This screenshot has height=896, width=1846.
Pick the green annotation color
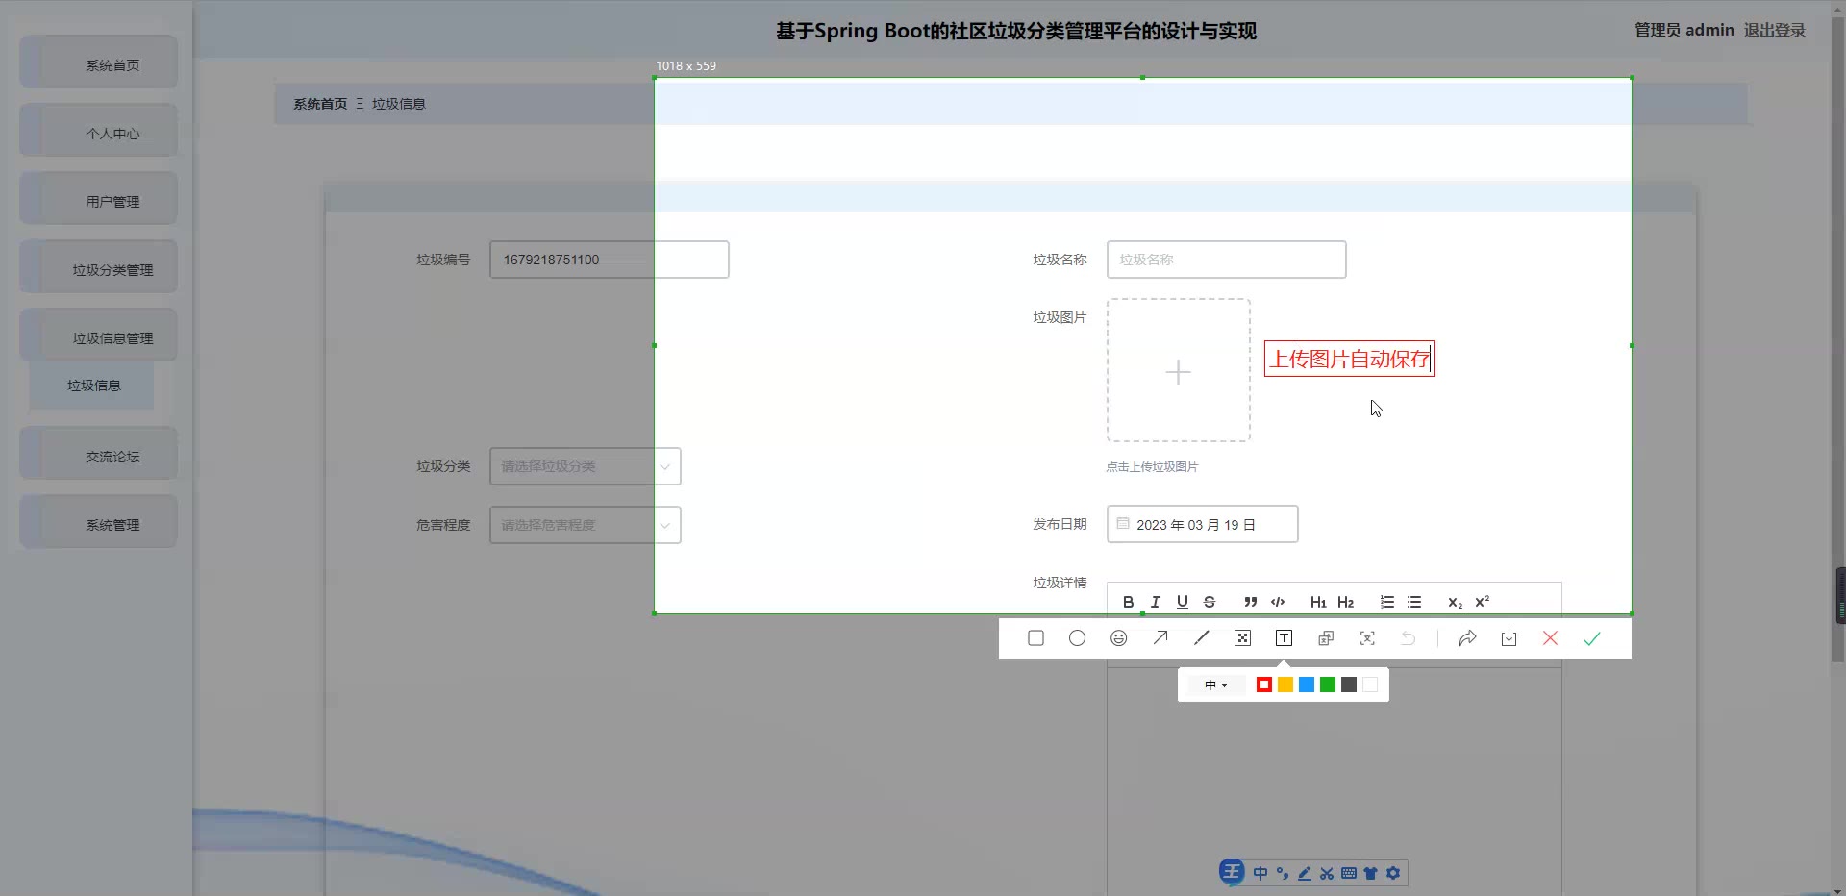click(x=1328, y=684)
